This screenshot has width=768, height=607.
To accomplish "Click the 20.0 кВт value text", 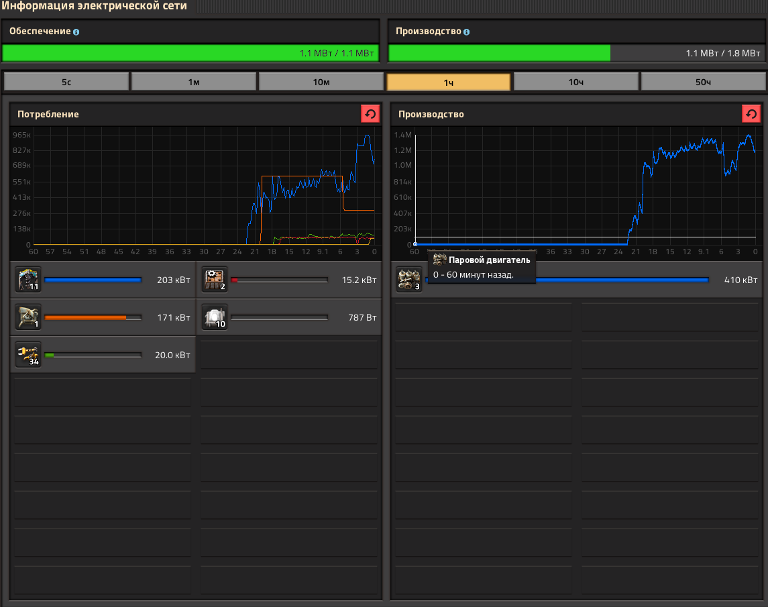I will pyautogui.click(x=172, y=355).
